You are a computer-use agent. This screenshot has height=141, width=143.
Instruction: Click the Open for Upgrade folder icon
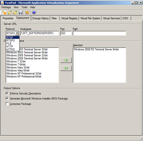15,13
